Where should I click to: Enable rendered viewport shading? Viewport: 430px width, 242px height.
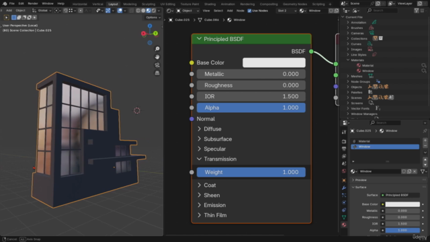point(154,11)
